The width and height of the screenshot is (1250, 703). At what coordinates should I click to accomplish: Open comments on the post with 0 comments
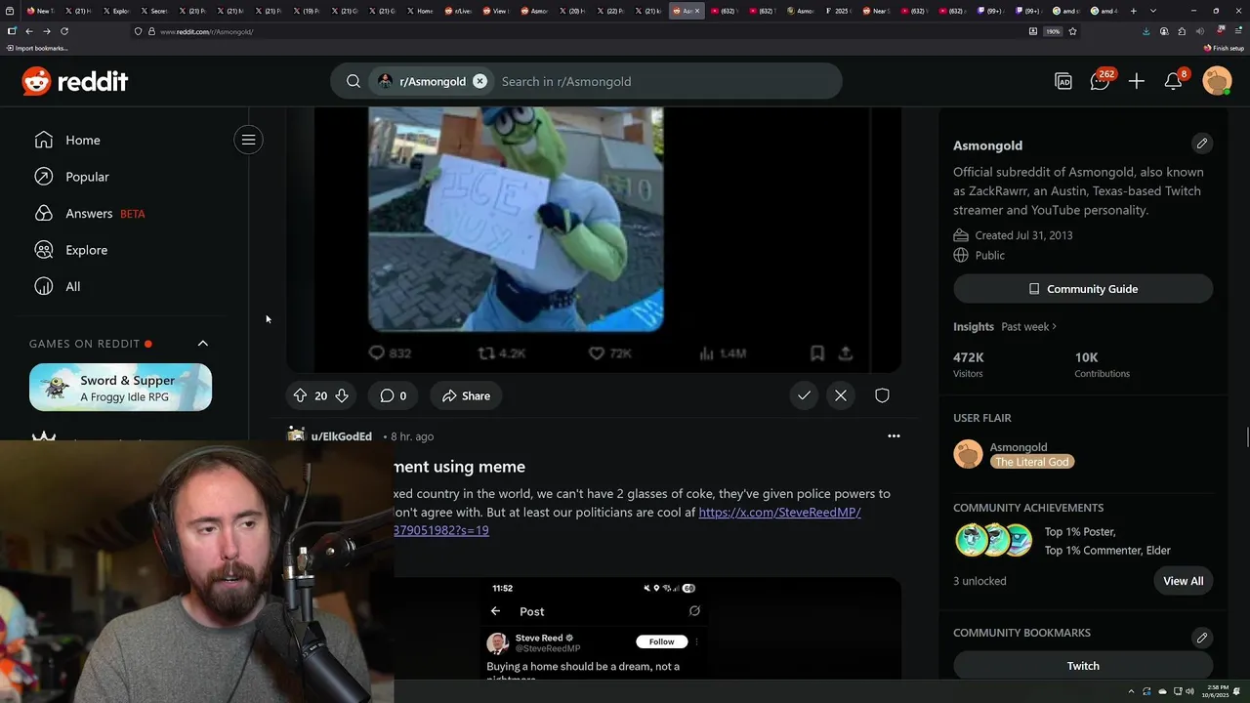393,395
